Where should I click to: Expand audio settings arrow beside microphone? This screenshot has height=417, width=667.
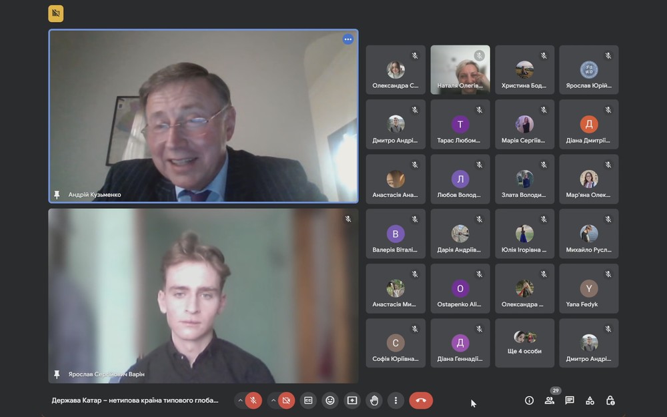[239, 400]
